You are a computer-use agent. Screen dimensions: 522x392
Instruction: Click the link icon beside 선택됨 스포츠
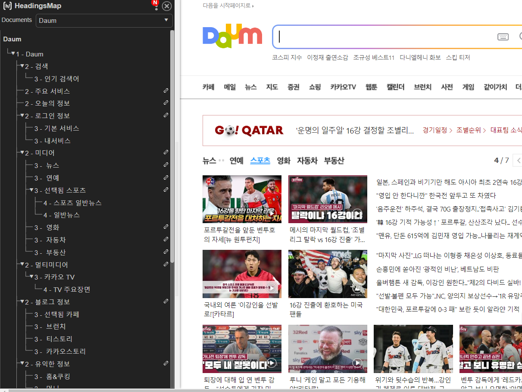click(x=166, y=189)
